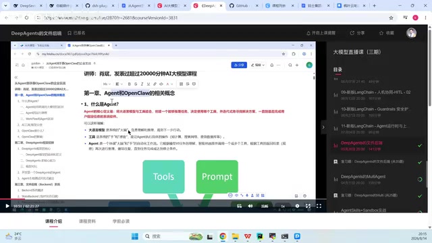Toggle web-page fullscreen icon beside the gear
The image size is (432, 243).
308,206
